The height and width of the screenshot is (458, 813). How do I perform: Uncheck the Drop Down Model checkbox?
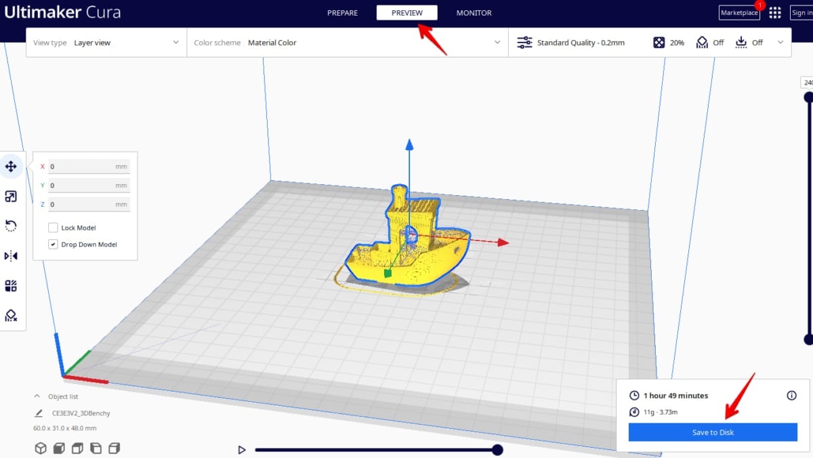point(53,245)
